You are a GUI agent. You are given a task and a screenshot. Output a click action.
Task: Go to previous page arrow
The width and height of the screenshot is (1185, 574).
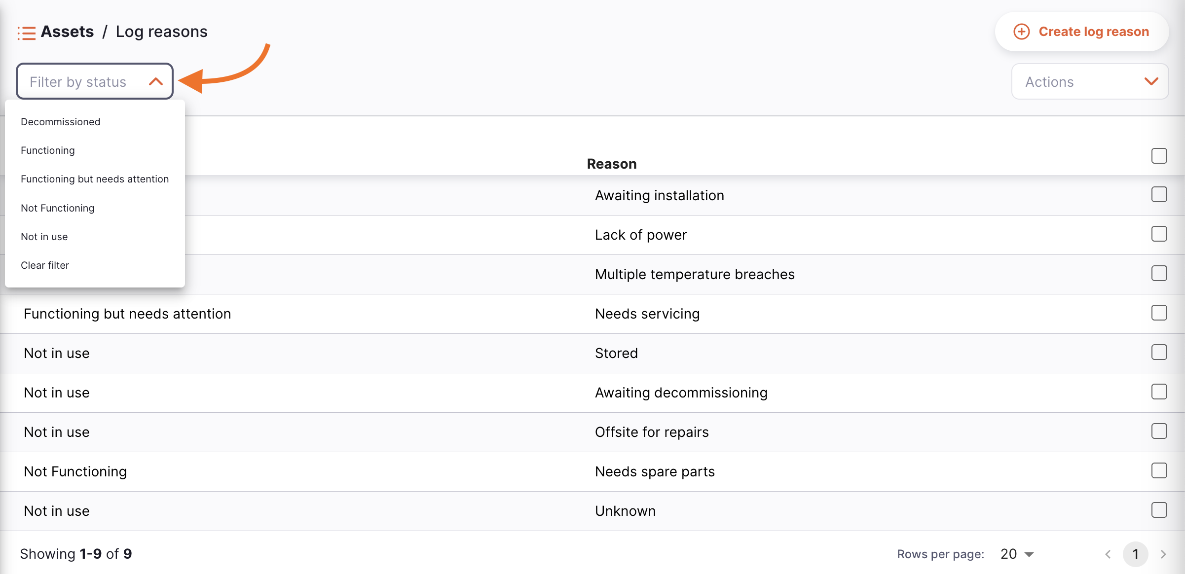point(1108,554)
